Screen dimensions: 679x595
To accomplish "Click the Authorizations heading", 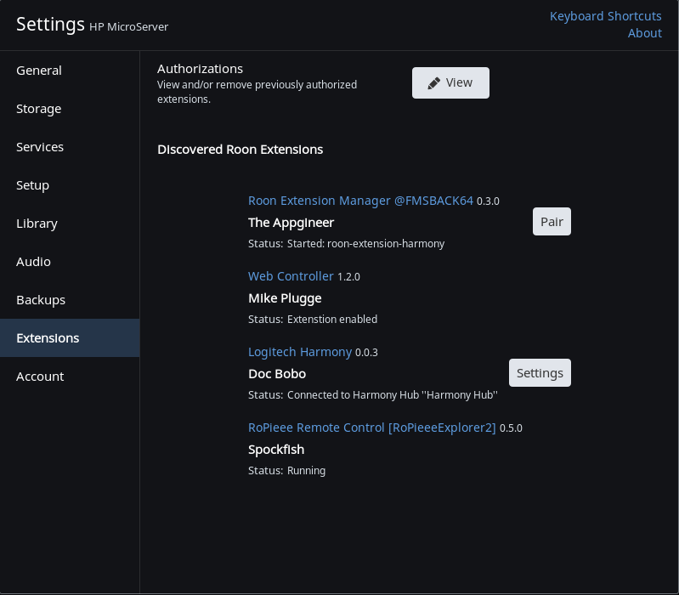I will (200, 69).
